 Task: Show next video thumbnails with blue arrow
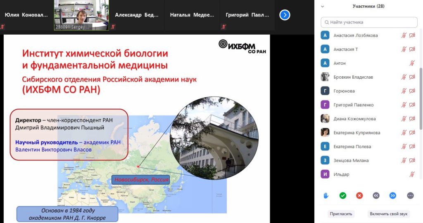coord(285,15)
